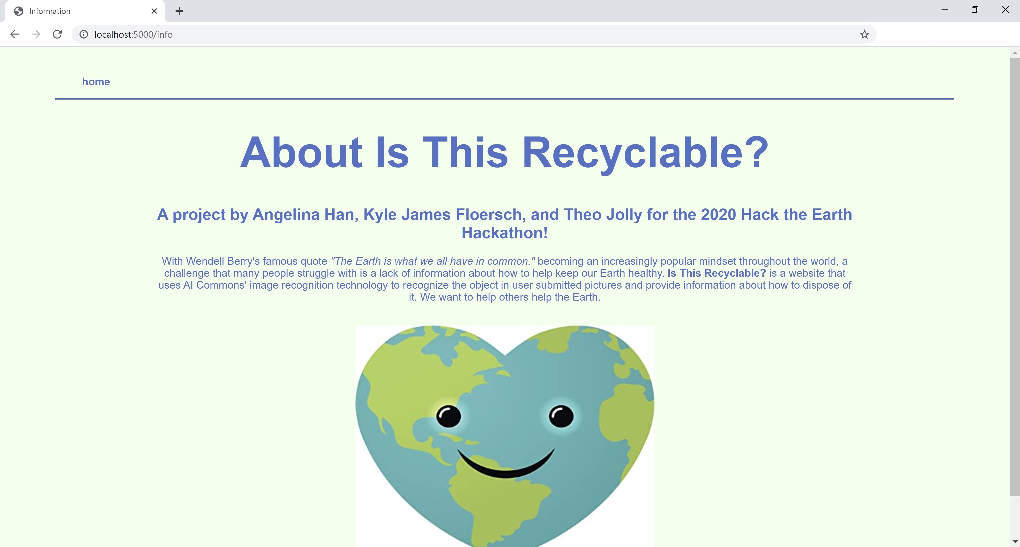1020x547 pixels.
Task: Click the italic Wendell Berry quote
Action: coord(433,262)
